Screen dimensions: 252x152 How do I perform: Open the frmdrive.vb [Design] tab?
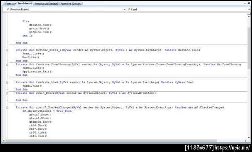(x=46, y=3)
